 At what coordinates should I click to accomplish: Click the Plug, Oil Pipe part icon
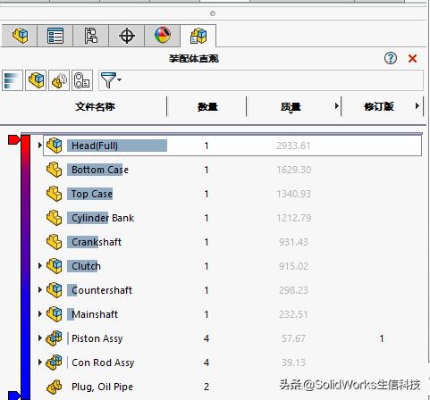[x=55, y=387]
